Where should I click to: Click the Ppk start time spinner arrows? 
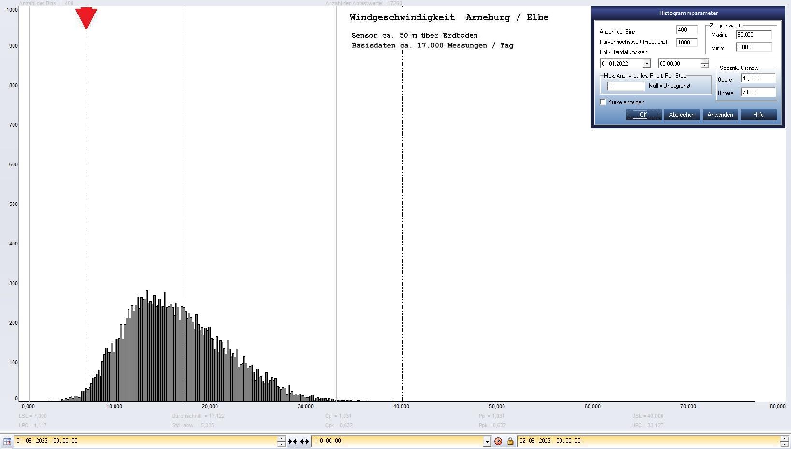click(x=705, y=64)
